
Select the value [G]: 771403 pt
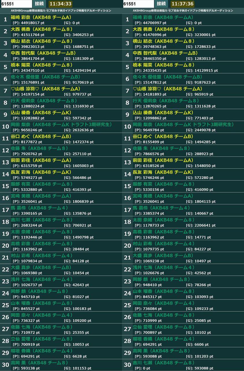point(200,118)
